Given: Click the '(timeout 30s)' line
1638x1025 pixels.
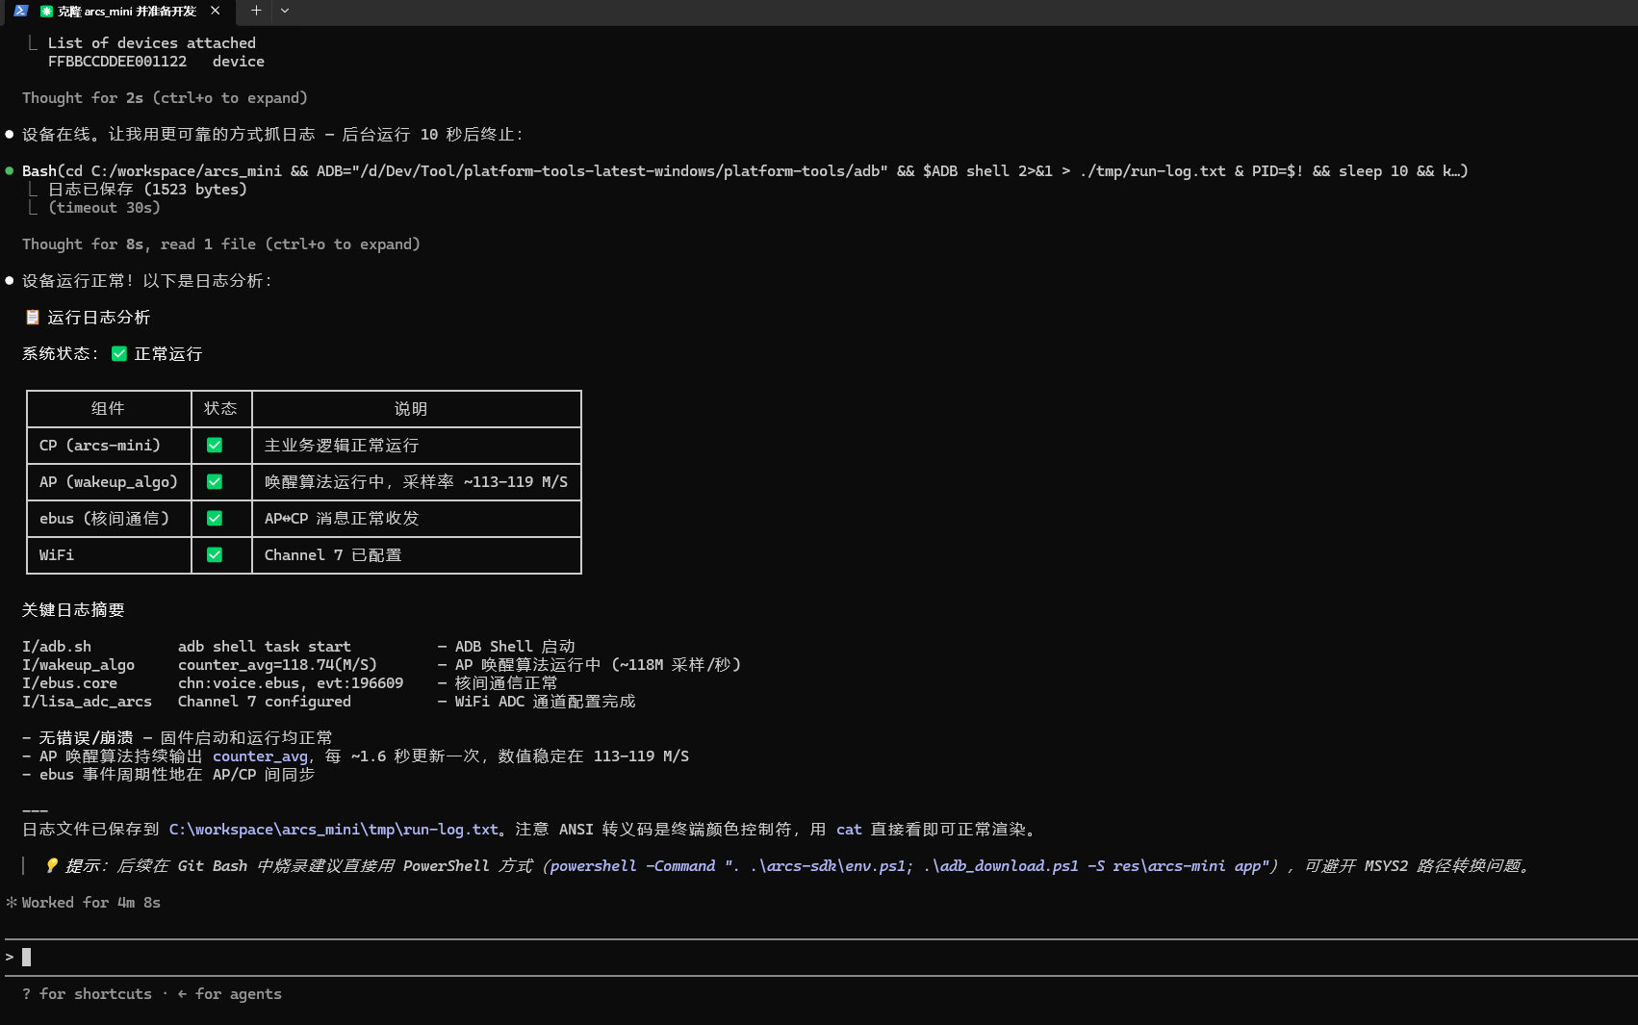Looking at the screenshot, I should click(x=105, y=207).
